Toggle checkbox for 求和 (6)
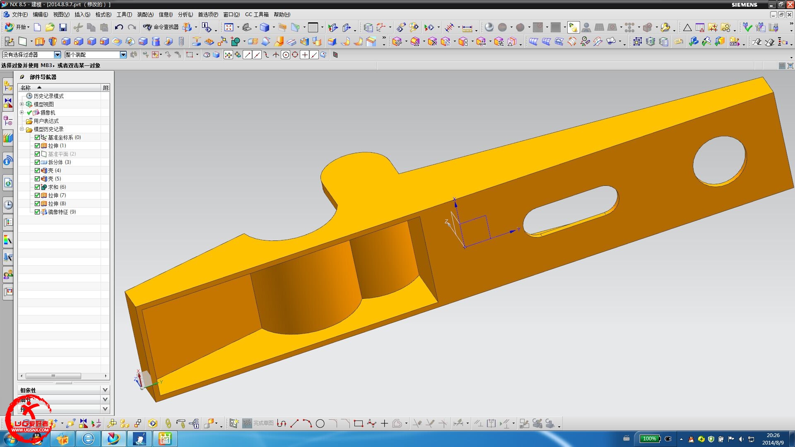The image size is (795, 447). pos(37,187)
